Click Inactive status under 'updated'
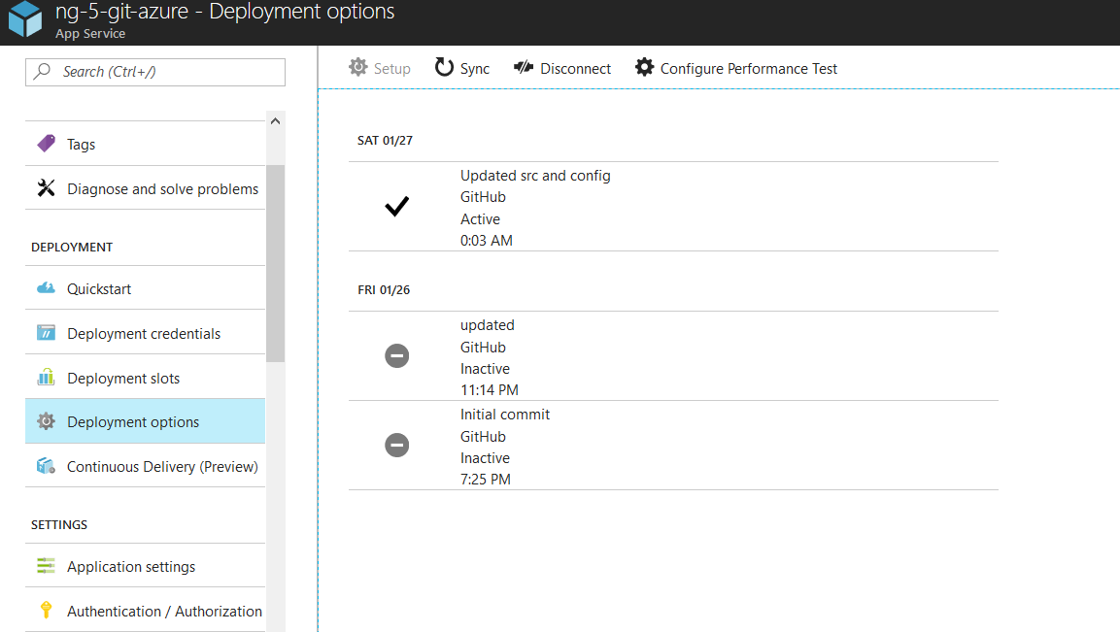The image size is (1120, 632). pyautogui.click(x=485, y=369)
